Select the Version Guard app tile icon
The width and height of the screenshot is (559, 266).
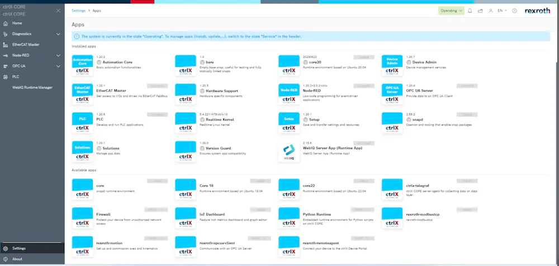click(186, 152)
